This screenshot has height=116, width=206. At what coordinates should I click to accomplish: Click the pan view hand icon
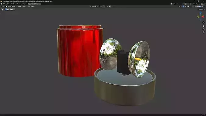click(x=204, y=26)
